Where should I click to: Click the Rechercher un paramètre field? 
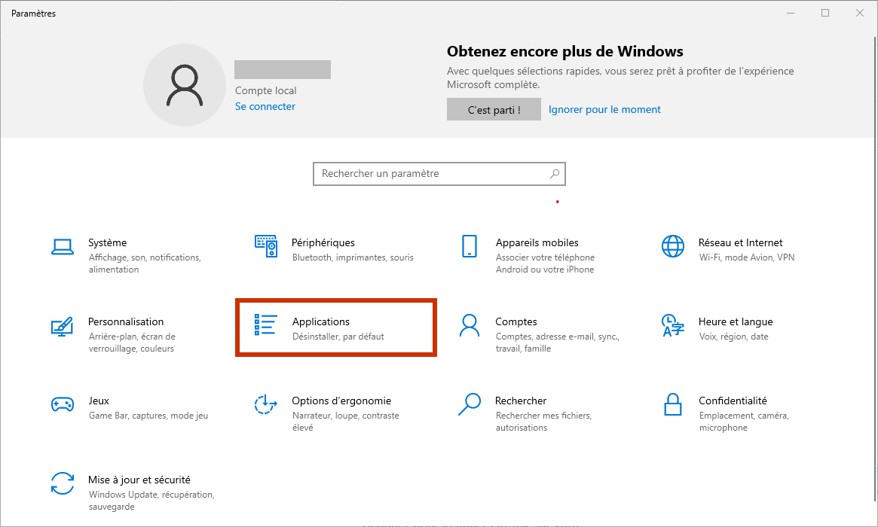click(422, 173)
